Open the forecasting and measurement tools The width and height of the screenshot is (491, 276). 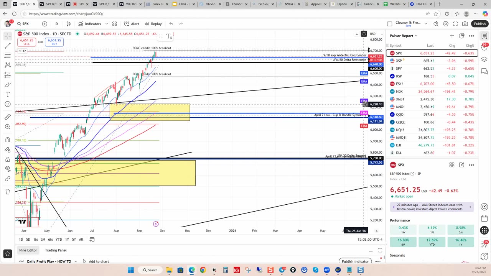tap(8, 75)
